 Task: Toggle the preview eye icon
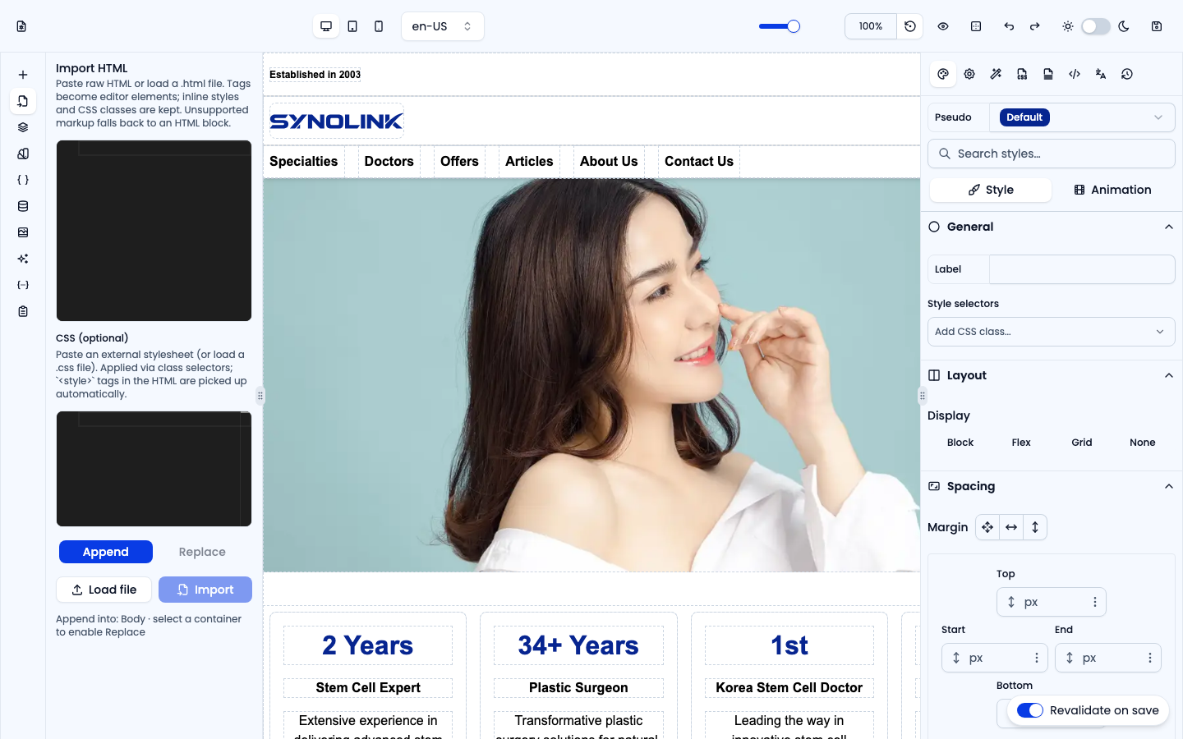pos(943,26)
